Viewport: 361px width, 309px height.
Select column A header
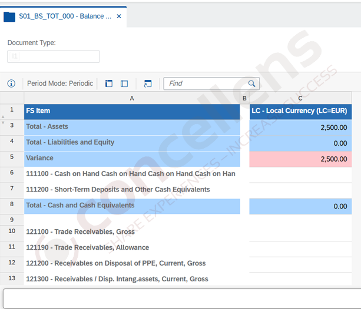coord(131,98)
